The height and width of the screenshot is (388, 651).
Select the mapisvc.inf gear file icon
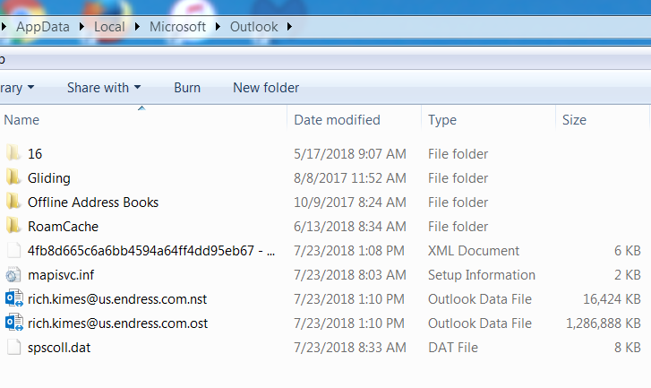pos(13,275)
